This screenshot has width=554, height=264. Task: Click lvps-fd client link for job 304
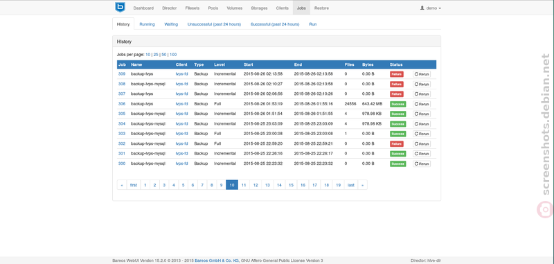(181, 124)
